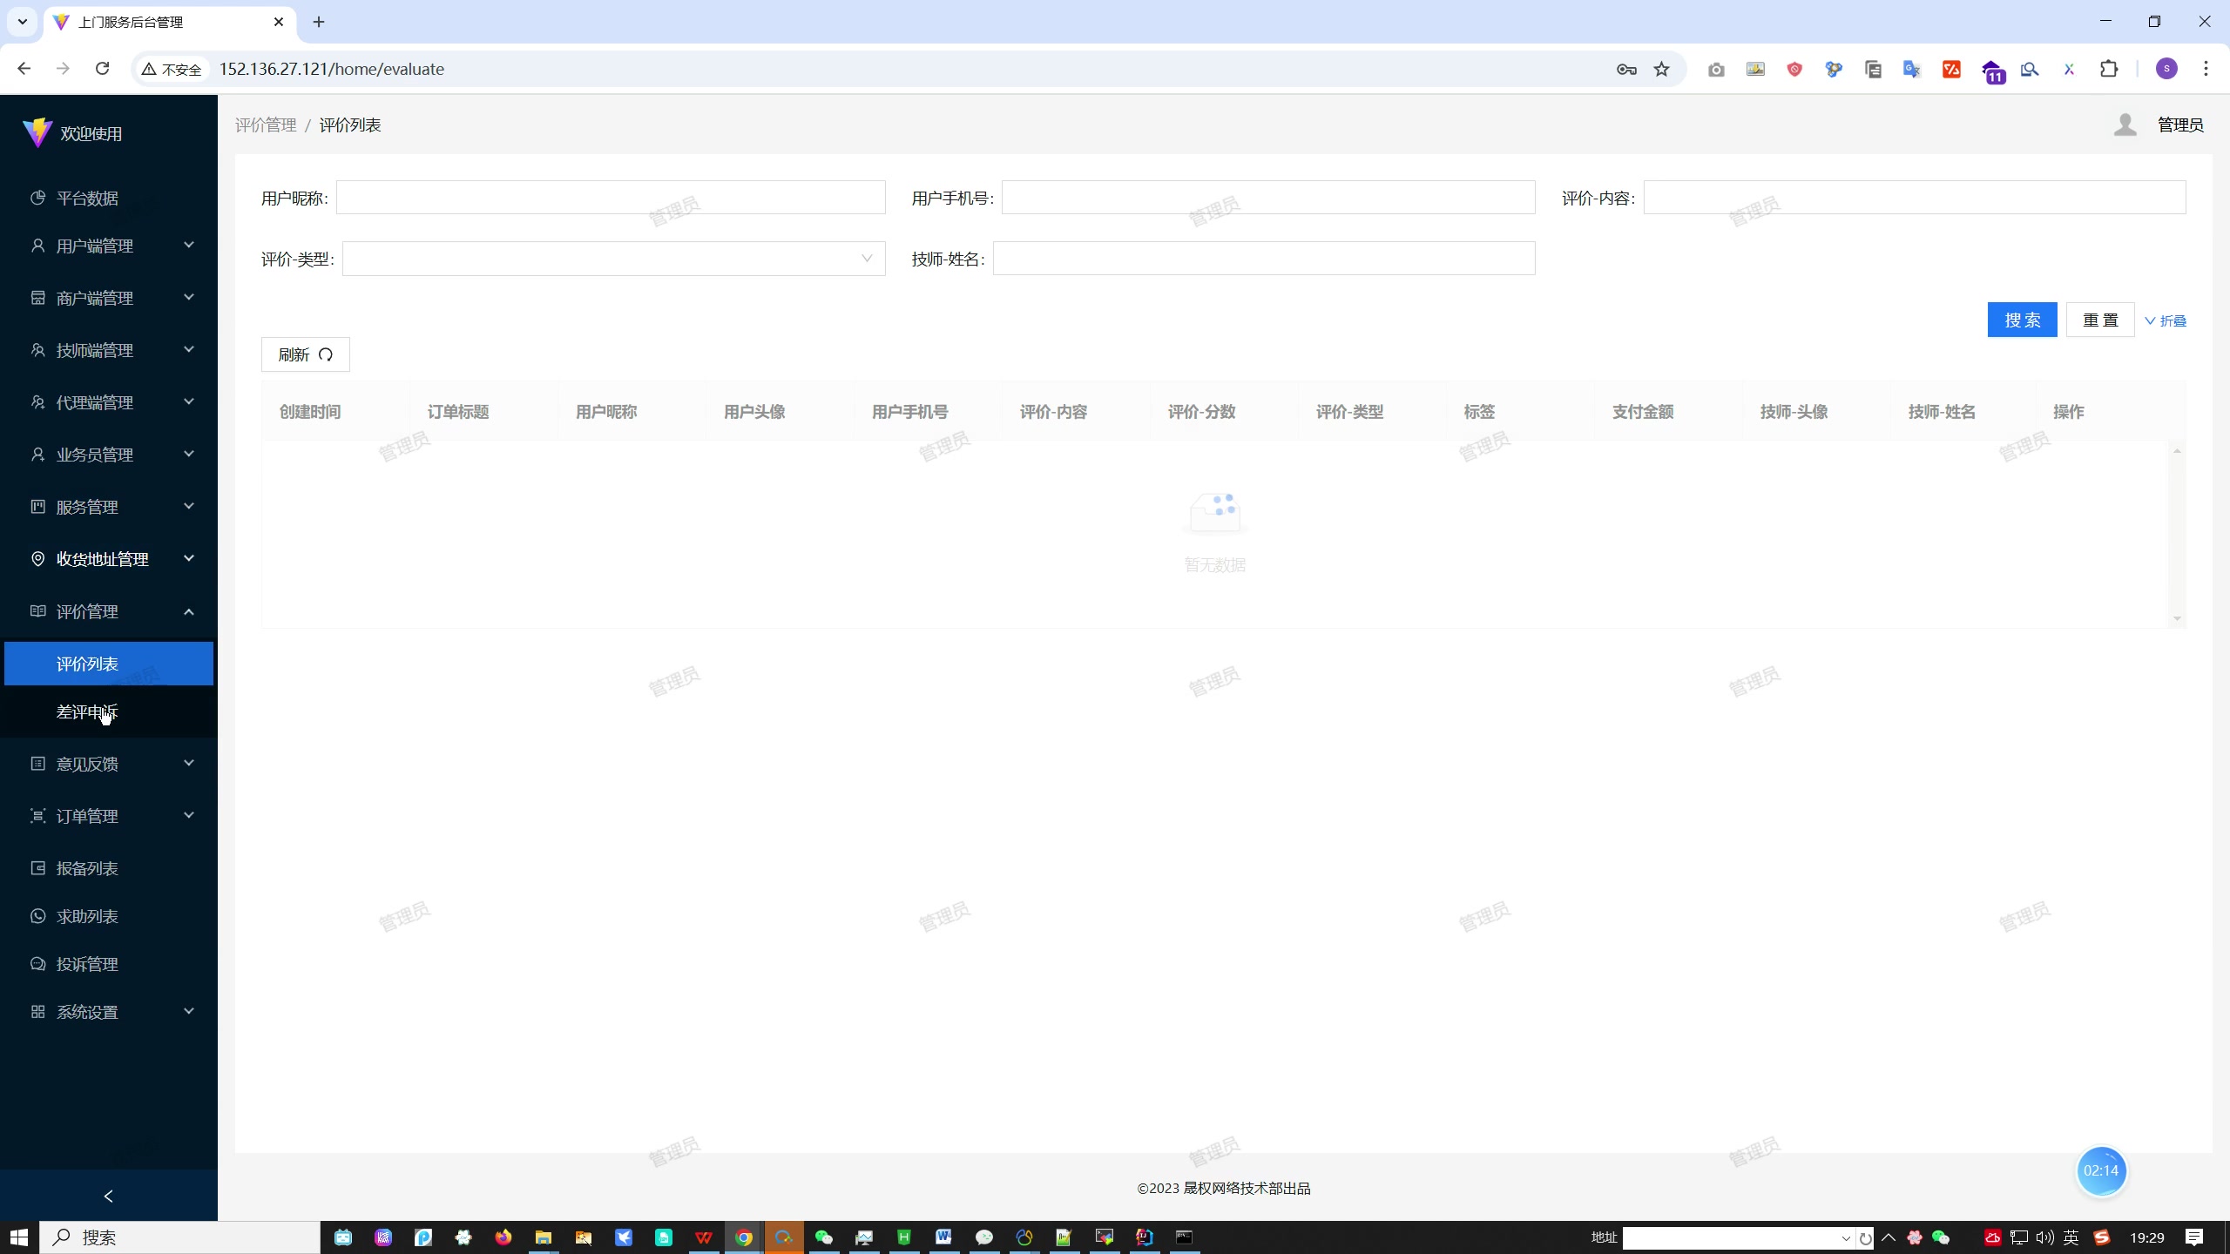The image size is (2230, 1254).
Task: Click the 用户昵称 input field
Action: coord(611,198)
